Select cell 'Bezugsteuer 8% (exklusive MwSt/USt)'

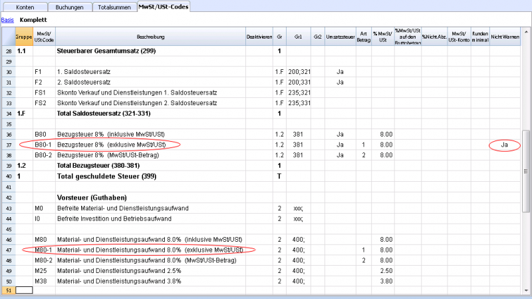[151, 145]
